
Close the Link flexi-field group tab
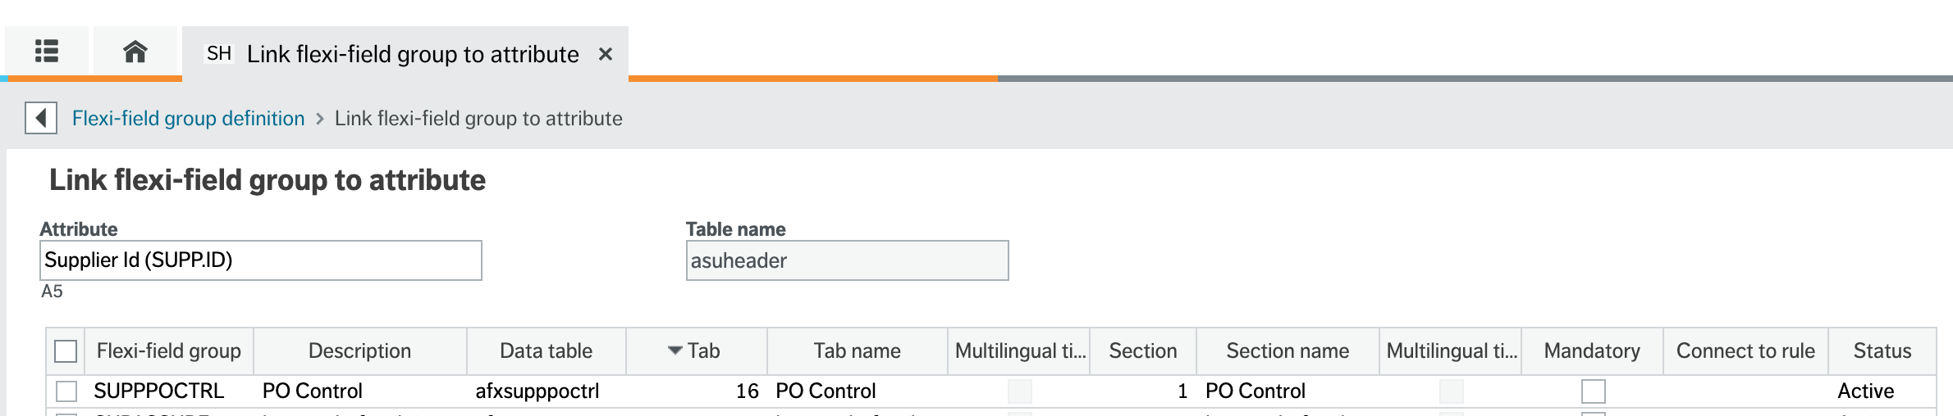[606, 54]
